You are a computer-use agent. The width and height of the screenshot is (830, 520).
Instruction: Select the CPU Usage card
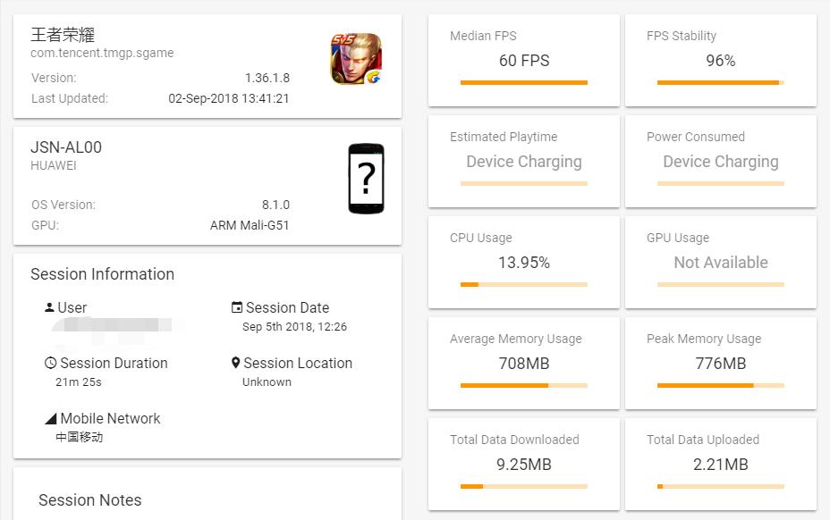pos(523,262)
